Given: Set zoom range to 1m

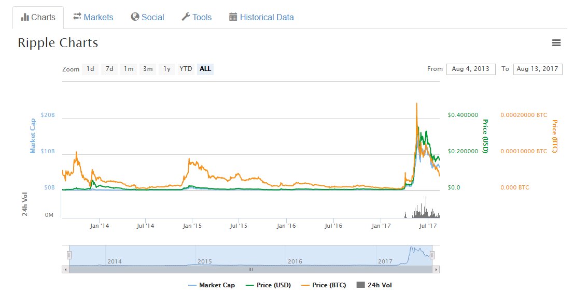Looking at the screenshot, I should tap(129, 69).
